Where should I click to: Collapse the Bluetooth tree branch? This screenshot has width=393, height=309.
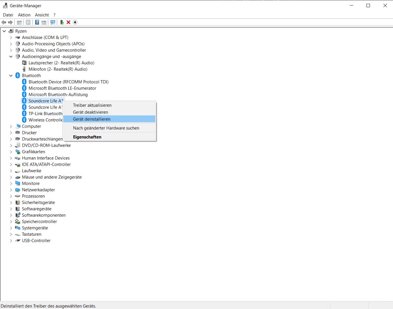click(10, 75)
